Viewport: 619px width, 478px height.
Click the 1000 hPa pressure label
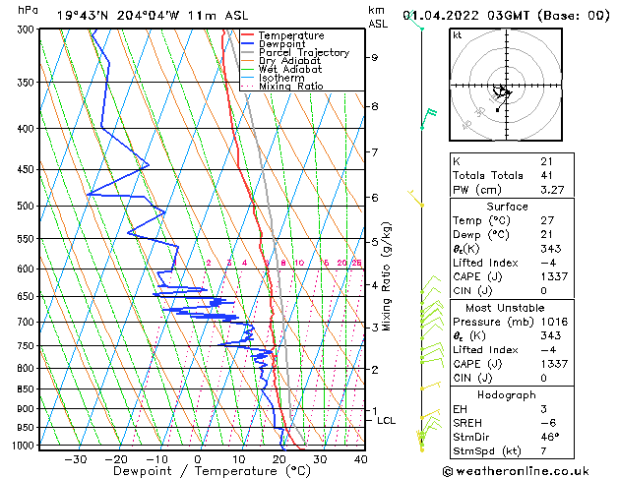(x=24, y=446)
